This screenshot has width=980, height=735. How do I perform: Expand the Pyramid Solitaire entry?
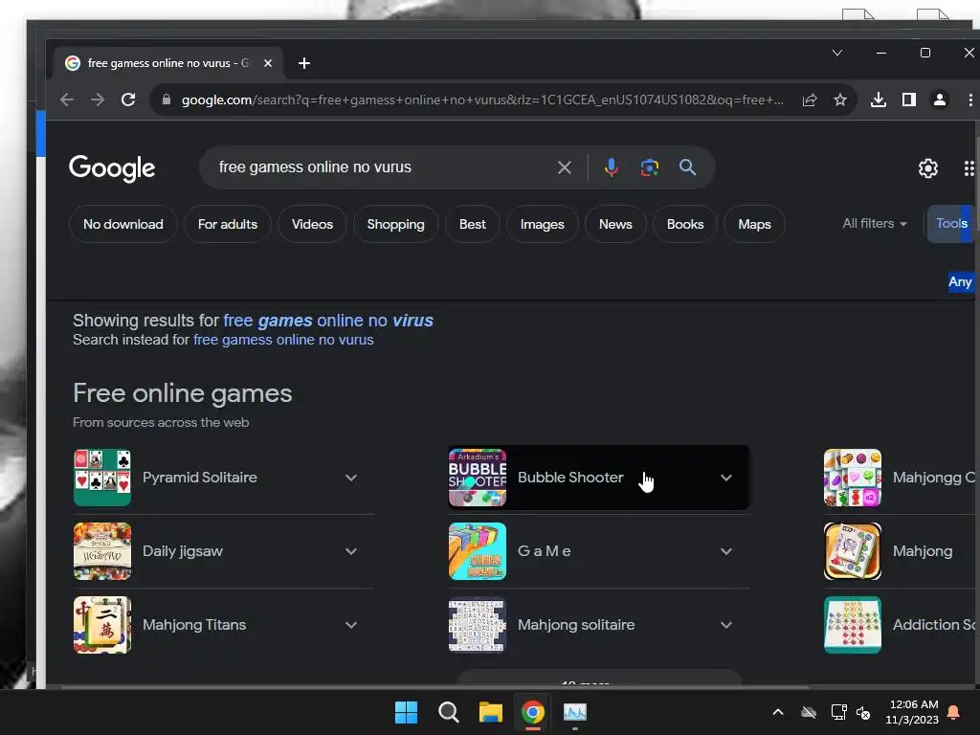click(351, 479)
